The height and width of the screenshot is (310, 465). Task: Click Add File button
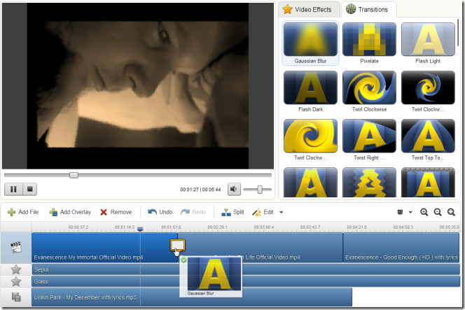23,212
